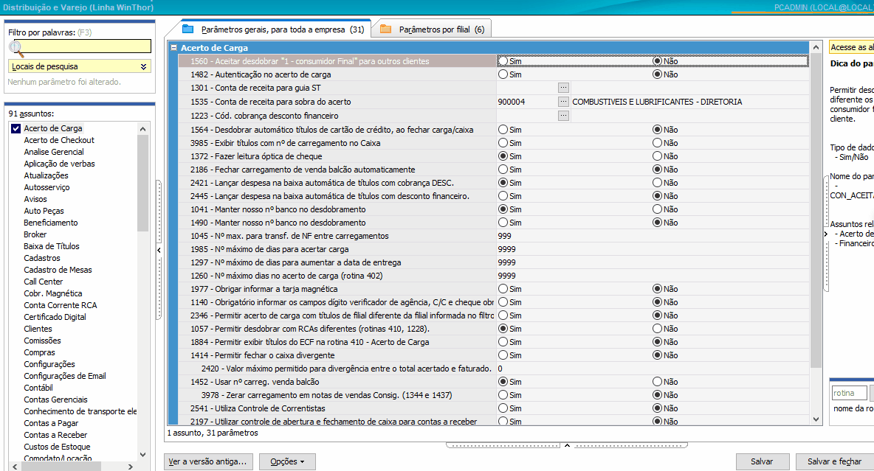Select Clientes subject
Image resolution: width=874 pixels, height=471 pixels.
click(x=38, y=329)
